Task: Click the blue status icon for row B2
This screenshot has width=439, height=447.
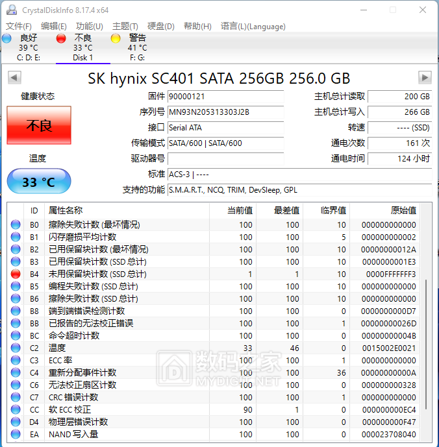Action: [16, 249]
